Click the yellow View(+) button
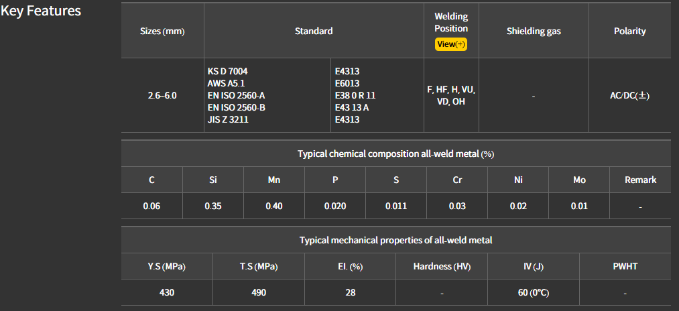This screenshot has height=311, width=679. coord(450,44)
